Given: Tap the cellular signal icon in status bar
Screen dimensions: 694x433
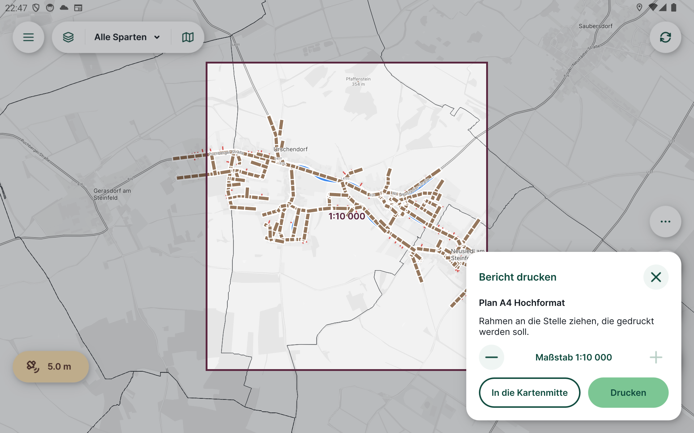Looking at the screenshot, I should pyautogui.click(x=663, y=8).
